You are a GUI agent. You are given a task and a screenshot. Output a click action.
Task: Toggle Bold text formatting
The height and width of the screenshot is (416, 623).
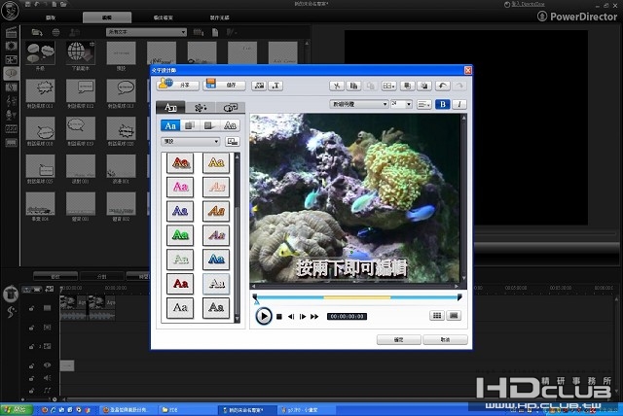click(443, 104)
